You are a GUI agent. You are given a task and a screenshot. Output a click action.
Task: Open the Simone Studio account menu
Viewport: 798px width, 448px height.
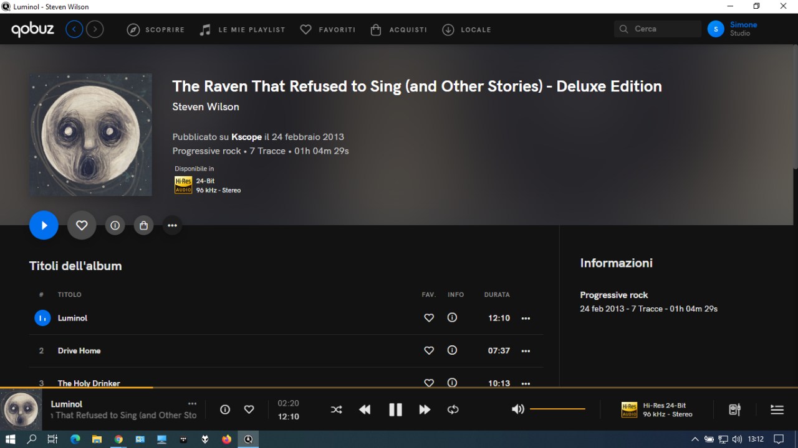point(733,29)
